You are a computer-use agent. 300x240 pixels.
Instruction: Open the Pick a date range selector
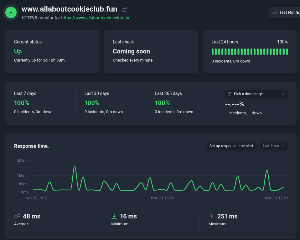coord(256,94)
